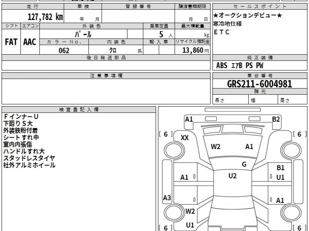
Task: Click the スタッドレスタイヤ note
Action: (x=29, y=158)
